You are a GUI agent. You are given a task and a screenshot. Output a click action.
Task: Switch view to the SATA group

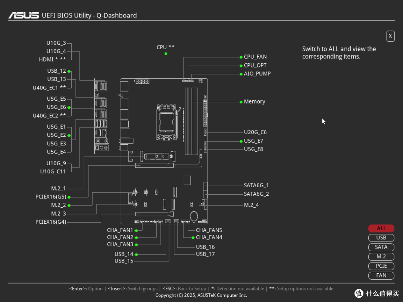click(381, 247)
